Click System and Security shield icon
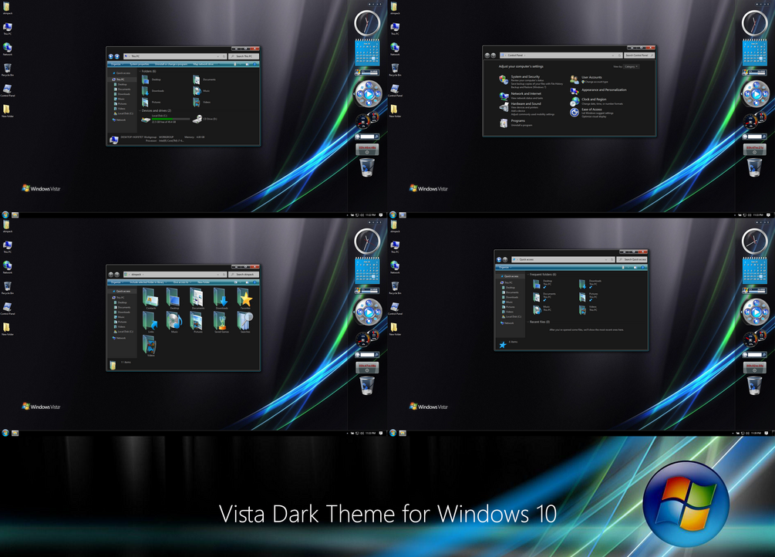The width and height of the screenshot is (775, 557). coord(503,79)
